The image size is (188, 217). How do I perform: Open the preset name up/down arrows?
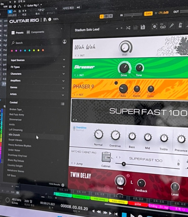point(119,28)
